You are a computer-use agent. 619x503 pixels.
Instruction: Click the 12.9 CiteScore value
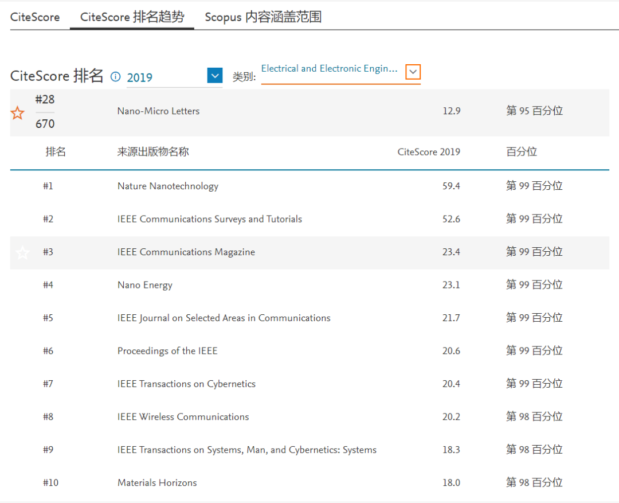tap(452, 111)
